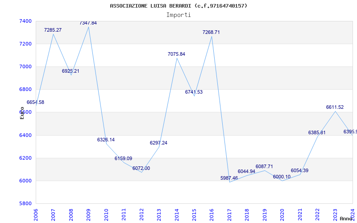Click x-axis year label 2011
The height and width of the screenshot is (223, 357).
click(124, 215)
